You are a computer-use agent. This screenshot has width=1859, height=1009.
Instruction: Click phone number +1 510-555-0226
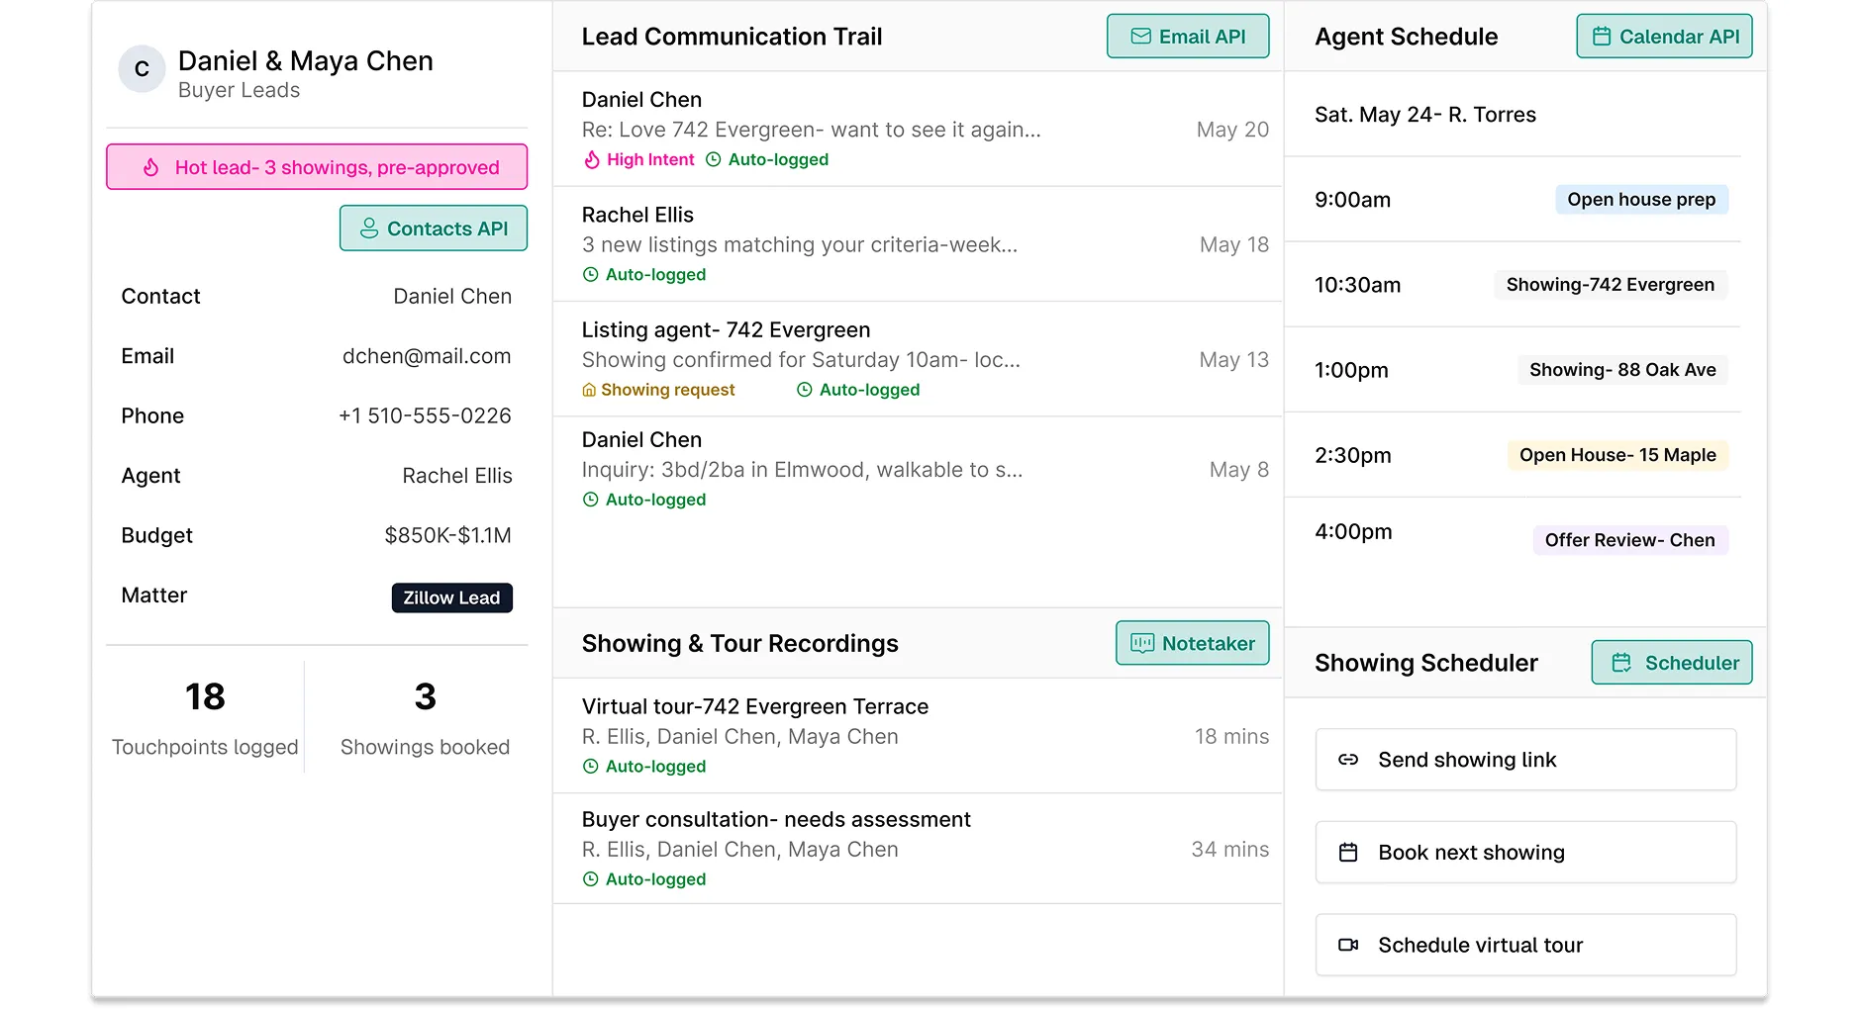425,415
